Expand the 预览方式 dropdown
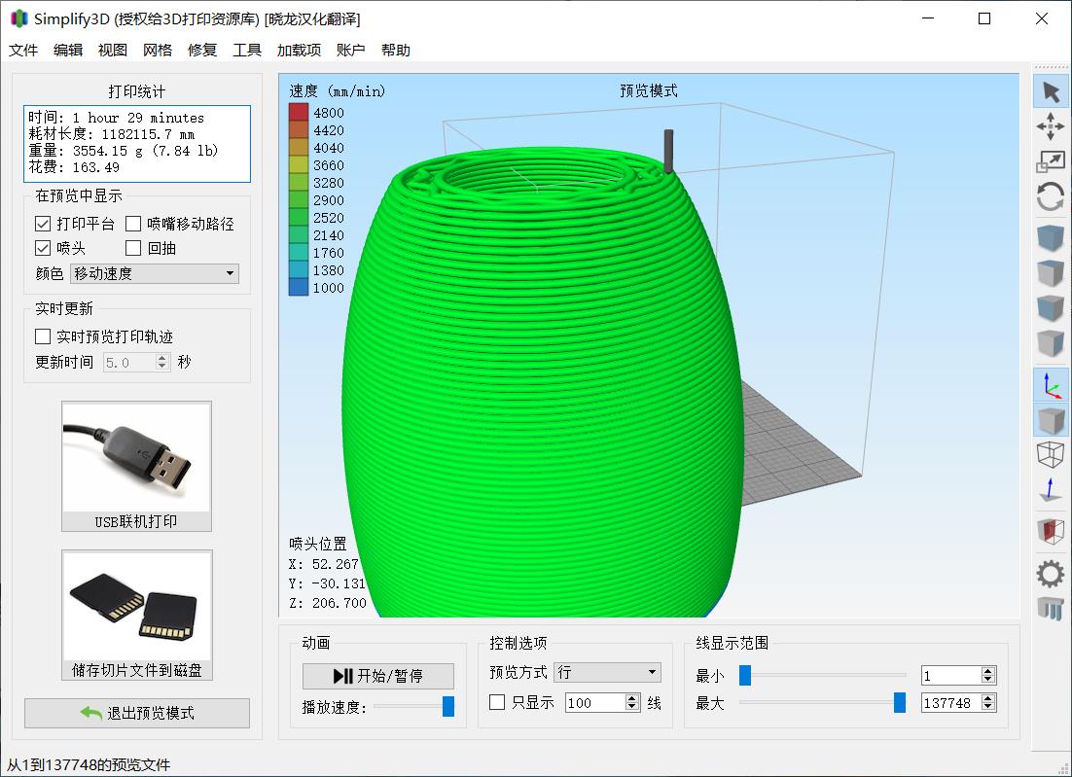 [607, 672]
